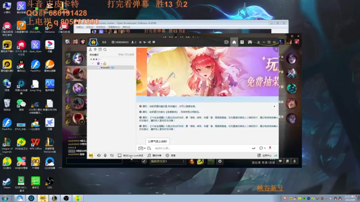Screen dimensions: 360x202
Task: Open the ward skin selector in League
Action: tap(211, 162)
